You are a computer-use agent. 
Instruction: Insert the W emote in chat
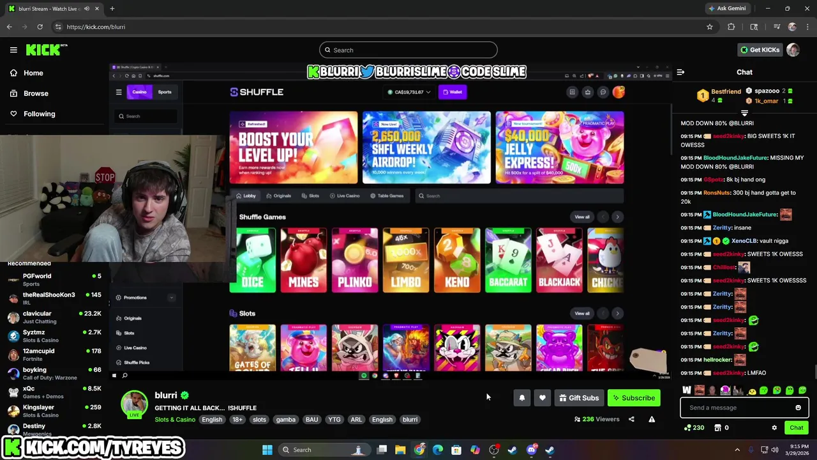(686, 390)
